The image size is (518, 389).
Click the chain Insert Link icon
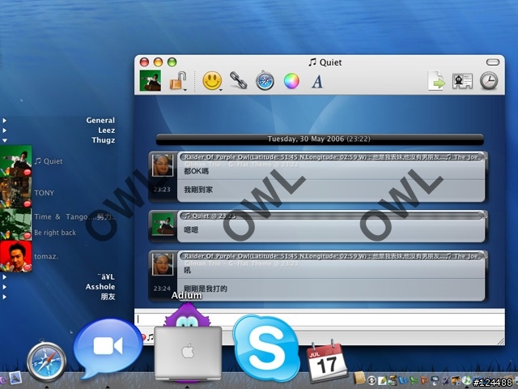[x=238, y=80]
